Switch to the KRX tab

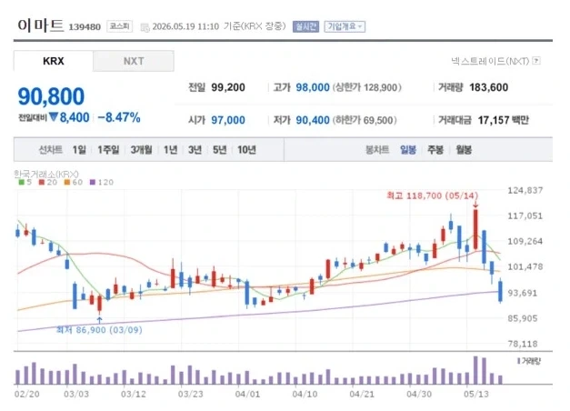54,61
